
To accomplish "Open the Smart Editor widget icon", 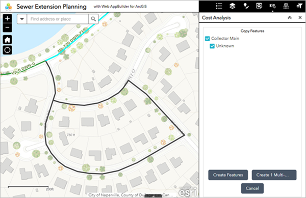I will [259, 6].
